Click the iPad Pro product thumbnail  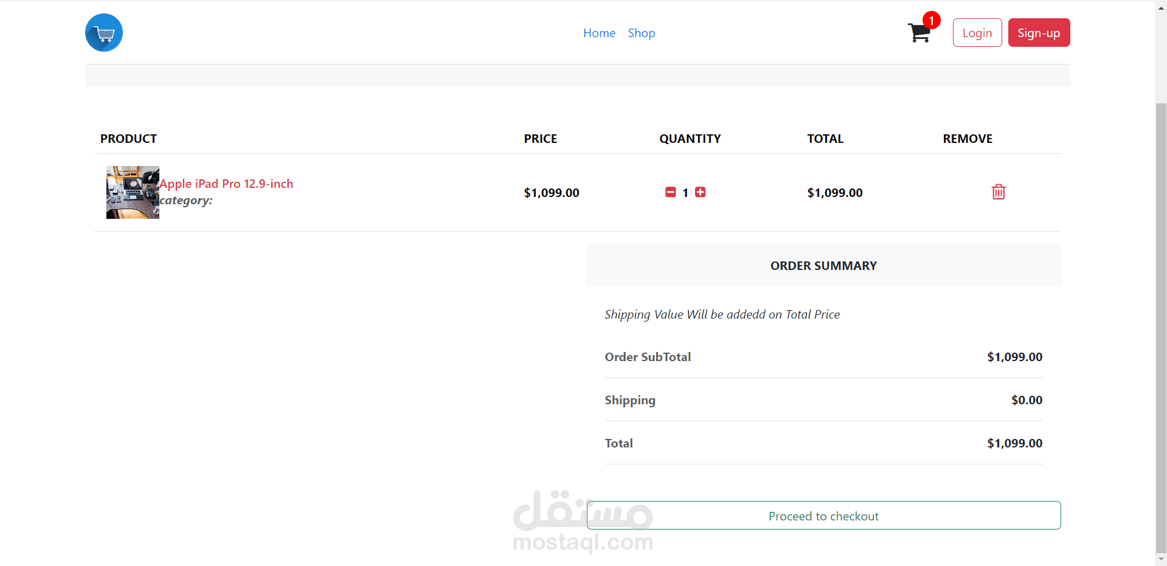[x=133, y=192]
